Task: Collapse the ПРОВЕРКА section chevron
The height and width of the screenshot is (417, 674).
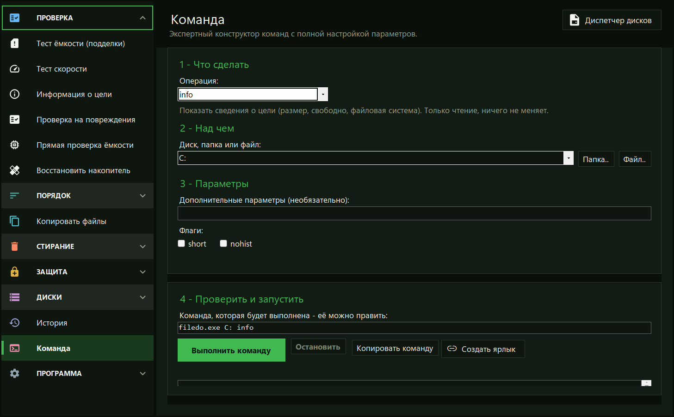Action: click(x=142, y=18)
